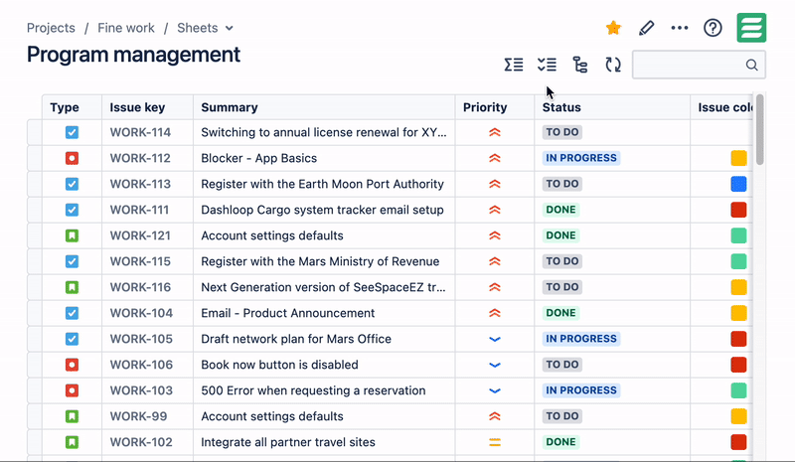Click the task type icon for WORK-113
This screenshot has width=795, height=462.
[72, 184]
